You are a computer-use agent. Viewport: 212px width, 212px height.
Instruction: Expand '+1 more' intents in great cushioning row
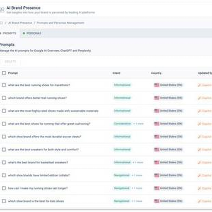(138, 124)
